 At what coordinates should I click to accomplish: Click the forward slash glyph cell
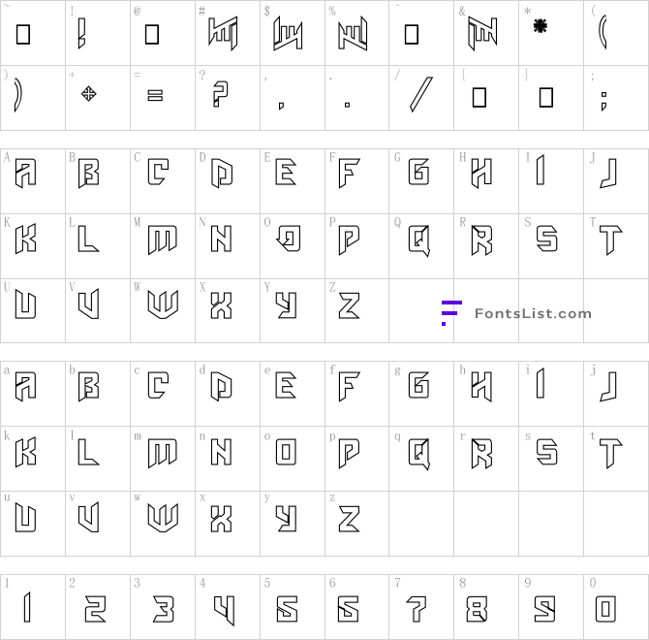(420, 95)
